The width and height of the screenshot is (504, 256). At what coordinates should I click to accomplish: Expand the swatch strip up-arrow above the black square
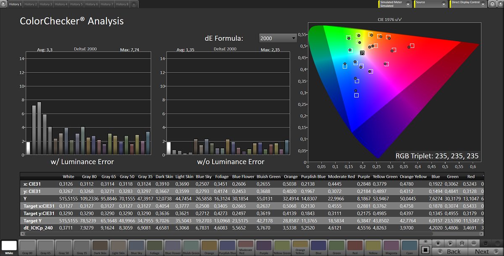coord(425,242)
